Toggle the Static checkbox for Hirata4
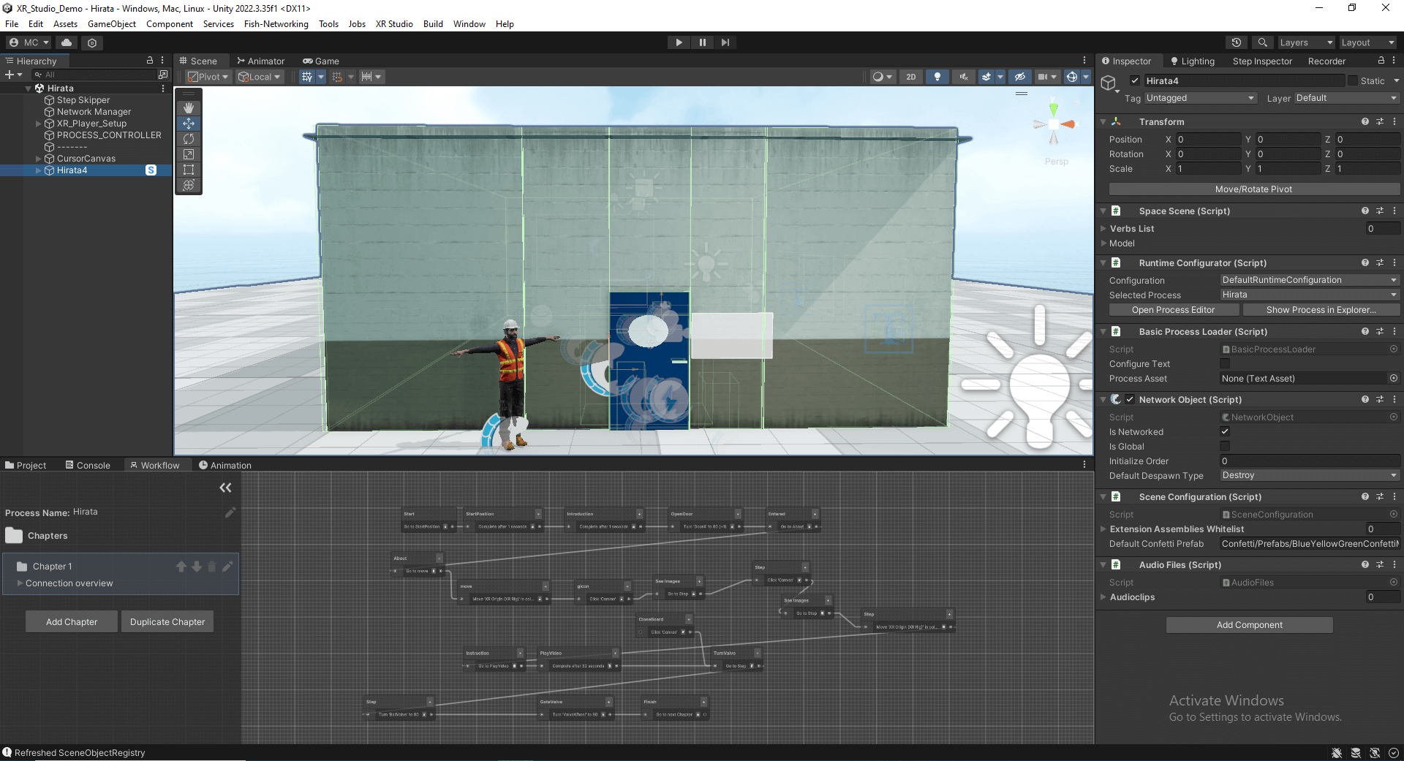The height and width of the screenshot is (761, 1404). click(1353, 81)
